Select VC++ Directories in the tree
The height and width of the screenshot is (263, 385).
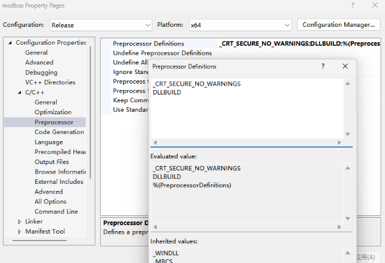(x=50, y=82)
